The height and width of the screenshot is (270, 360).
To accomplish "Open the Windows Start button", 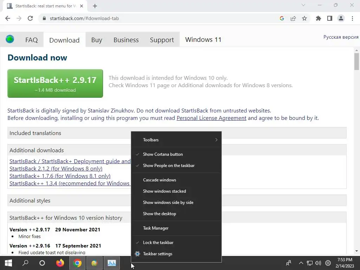I will pyautogui.click(x=8, y=263).
